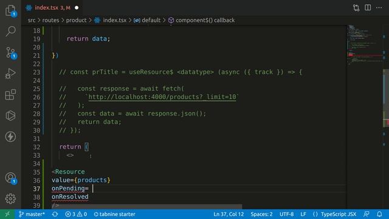Select the product breadcrumb

(x=76, y=20)
